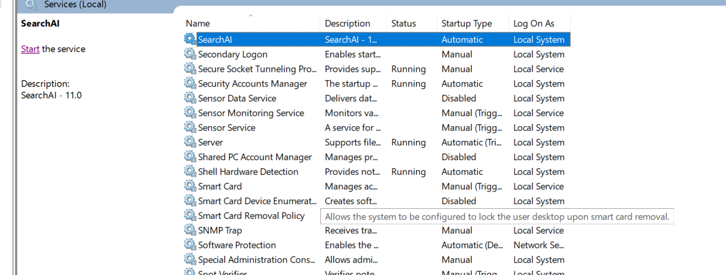Select the SNMP Trap service
The height and width of the screenshot is (275, 726).
tap(220, 230)
